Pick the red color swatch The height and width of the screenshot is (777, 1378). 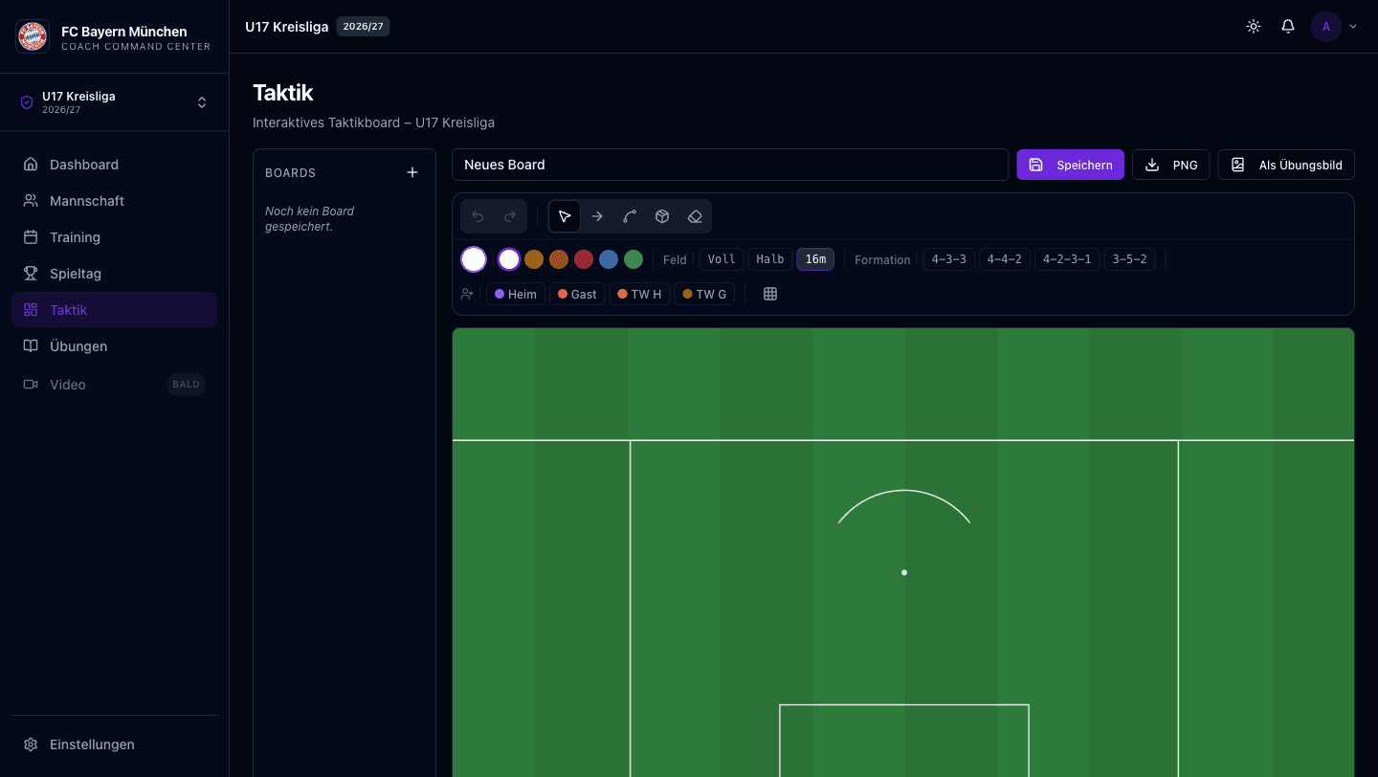[584, 259]
